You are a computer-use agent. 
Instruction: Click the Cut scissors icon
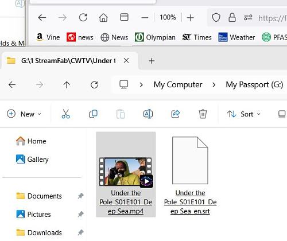point(66,114)
